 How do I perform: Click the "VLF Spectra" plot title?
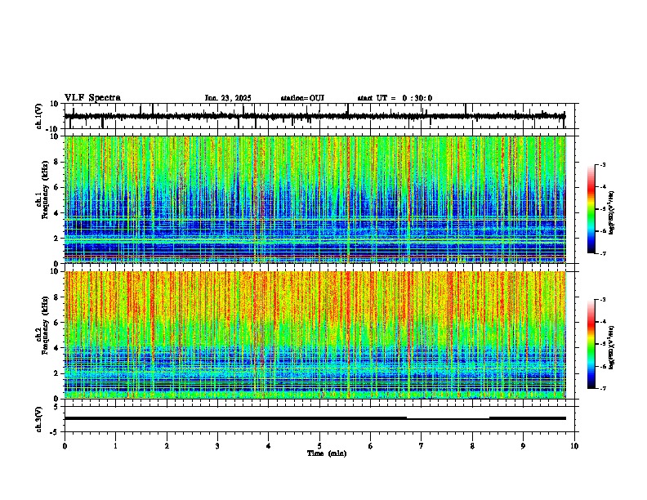click(x=92, y=98)
